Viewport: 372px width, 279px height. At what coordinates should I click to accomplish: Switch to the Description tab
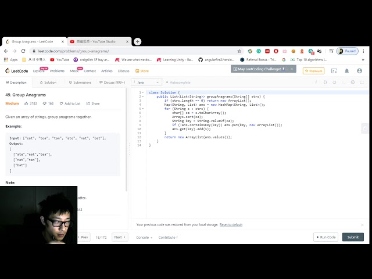(x=16, y=83)
